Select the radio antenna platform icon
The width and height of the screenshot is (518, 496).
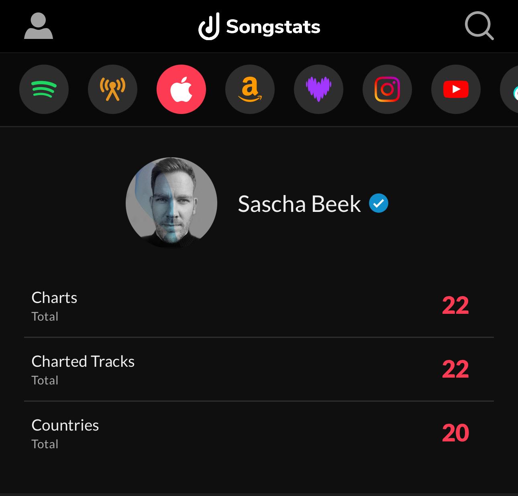click(x=112, y=89)
